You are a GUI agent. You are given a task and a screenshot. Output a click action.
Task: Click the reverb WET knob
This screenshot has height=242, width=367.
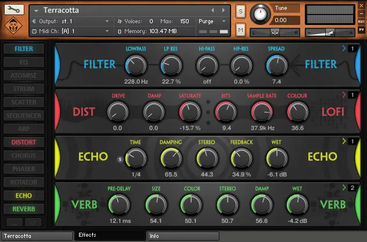pos(297,205)
